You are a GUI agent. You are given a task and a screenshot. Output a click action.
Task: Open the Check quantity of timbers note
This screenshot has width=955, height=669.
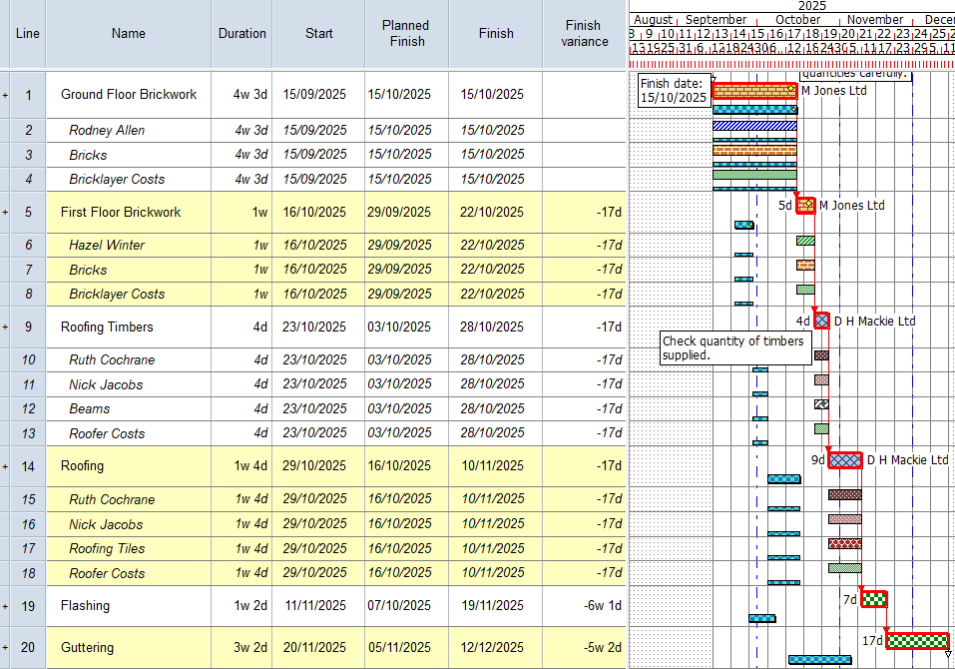pos(733,348)
